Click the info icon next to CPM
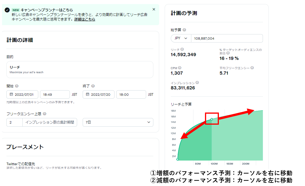The image size is (305, 186). 180,68
